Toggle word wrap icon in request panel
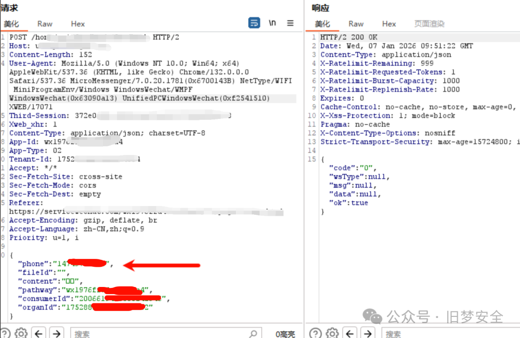The image size is (520, 338). coord(254,23)
